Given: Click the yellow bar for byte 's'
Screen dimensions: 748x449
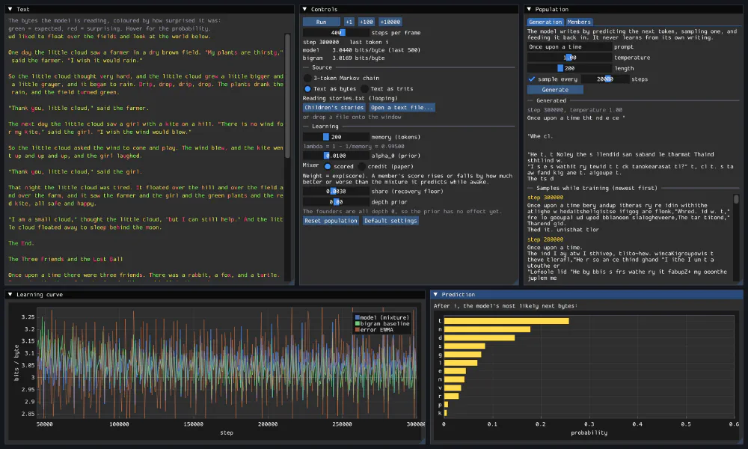Looking at the screenshot, I should pyautogui.click(x=465, y=346).
